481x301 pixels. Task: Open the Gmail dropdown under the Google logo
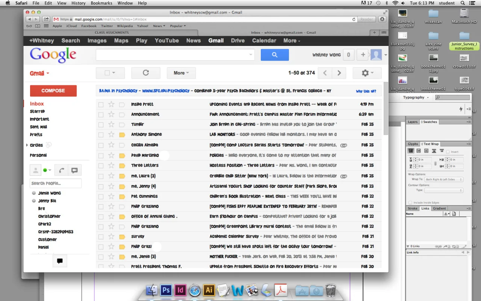39,73
